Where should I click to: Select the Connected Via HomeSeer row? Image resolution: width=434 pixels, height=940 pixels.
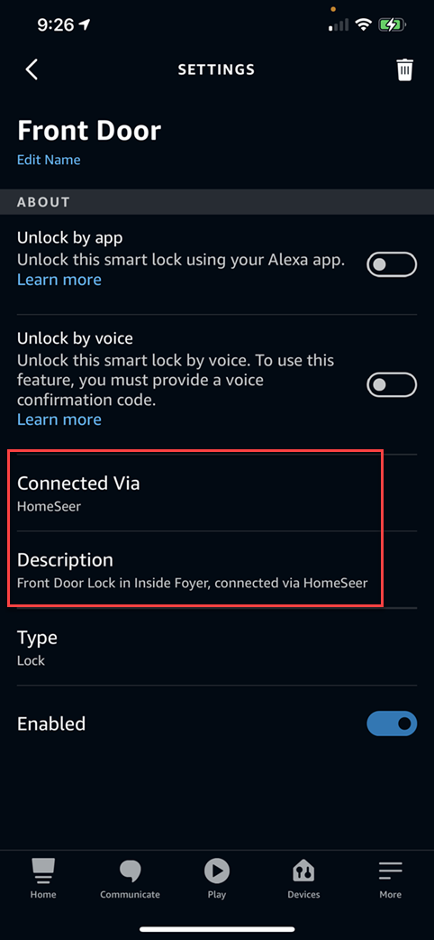click(x=217, y=493)
